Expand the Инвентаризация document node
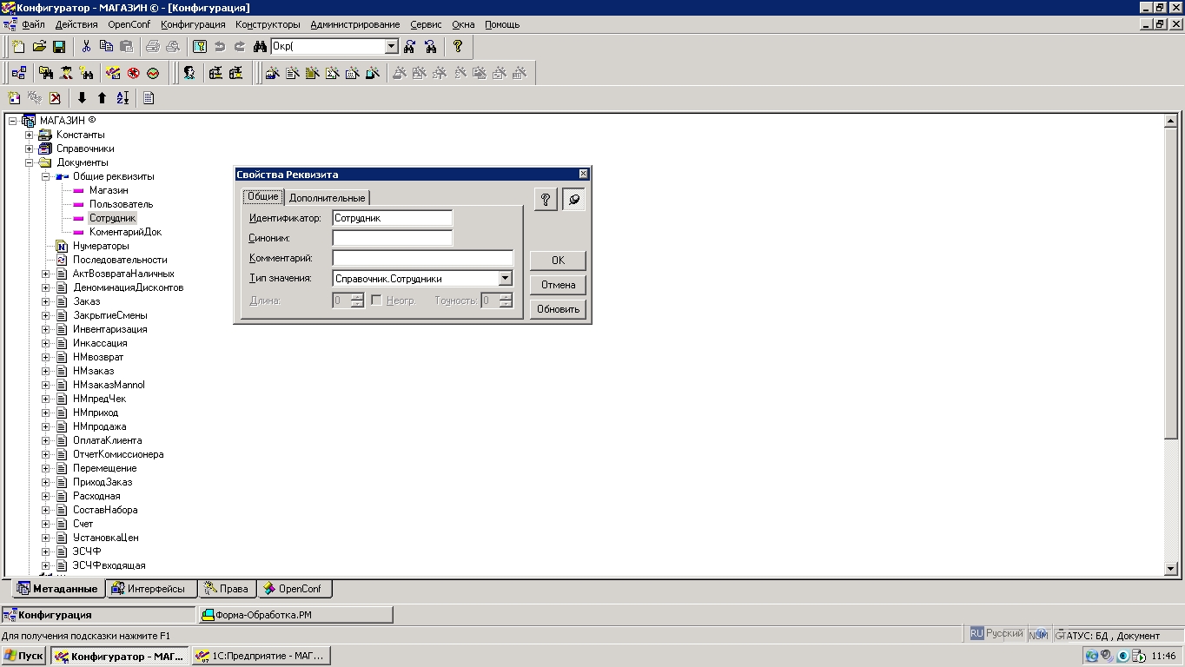This screenshot has height=667, width=1185. tap(45, 329)
